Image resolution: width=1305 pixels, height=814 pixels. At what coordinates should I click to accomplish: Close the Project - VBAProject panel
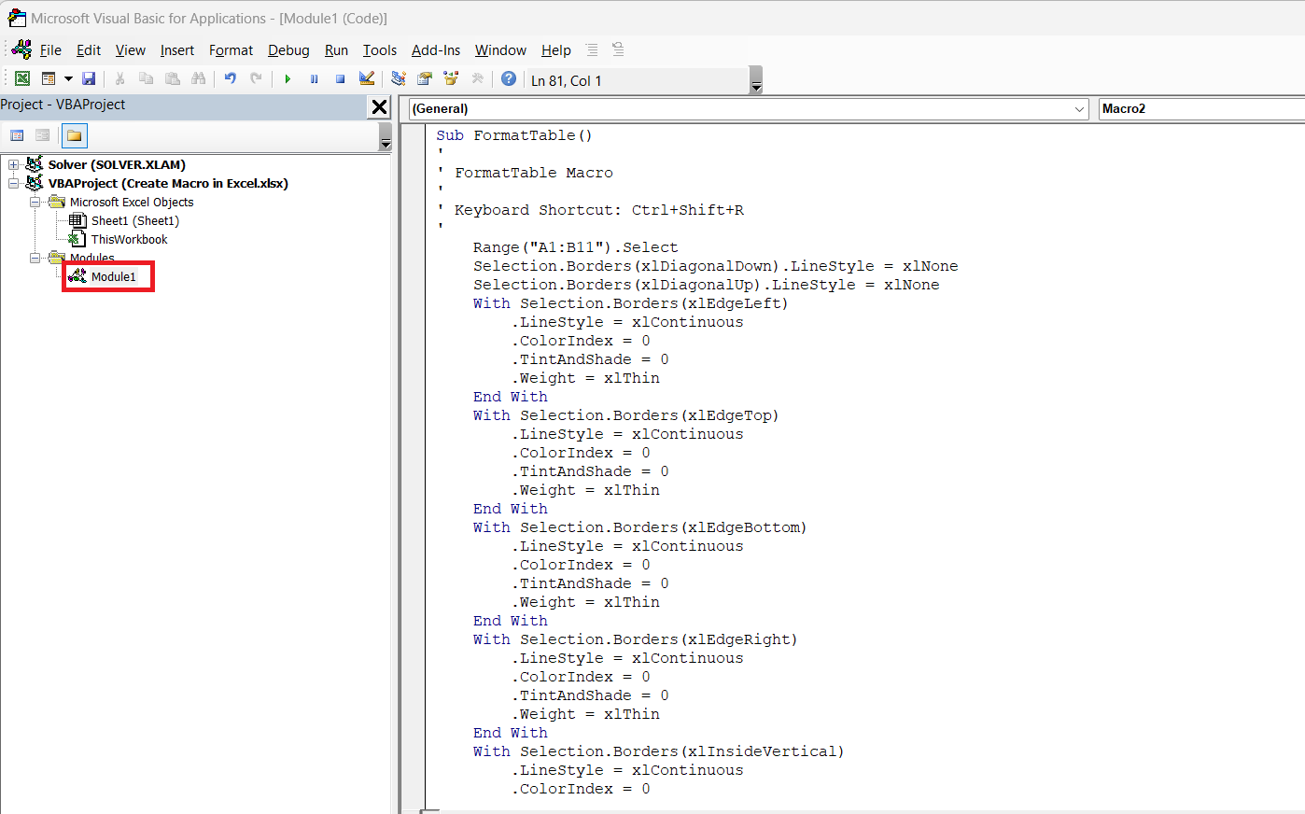click(x=379, y=106)
